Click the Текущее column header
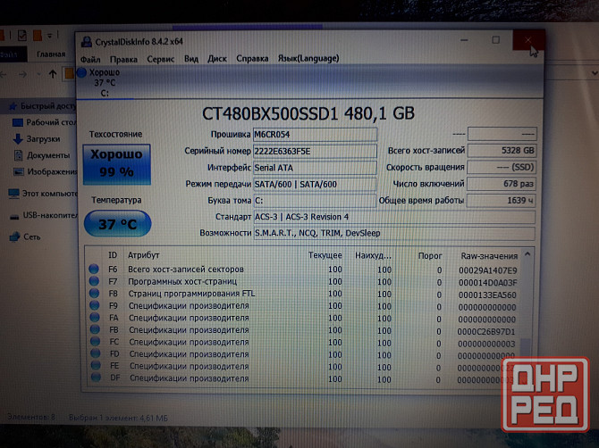This screenshot has height=448, width=599. coord(325,255)
